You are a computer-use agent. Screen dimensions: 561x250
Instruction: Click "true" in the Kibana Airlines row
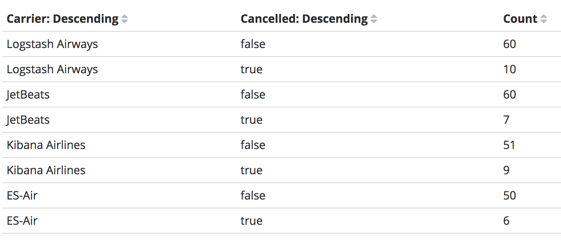[252, 170]
